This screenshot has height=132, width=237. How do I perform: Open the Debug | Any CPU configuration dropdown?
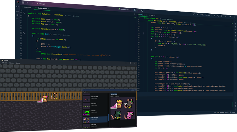[206, 15]
